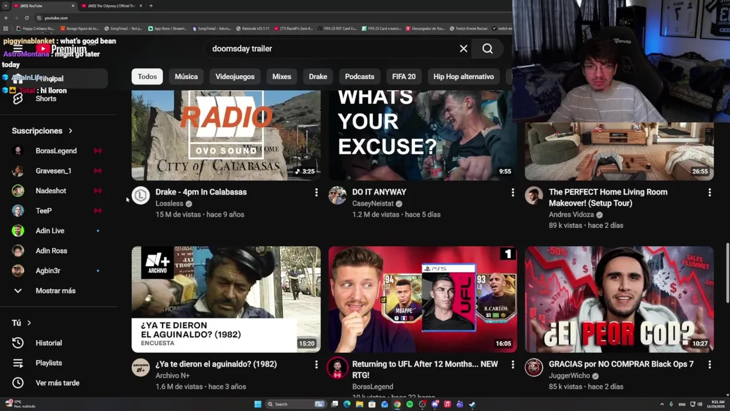Click the BorasLegend live channel avatar under video
Viewport: 730px width, 411px height.
click(x=337, y=368)
